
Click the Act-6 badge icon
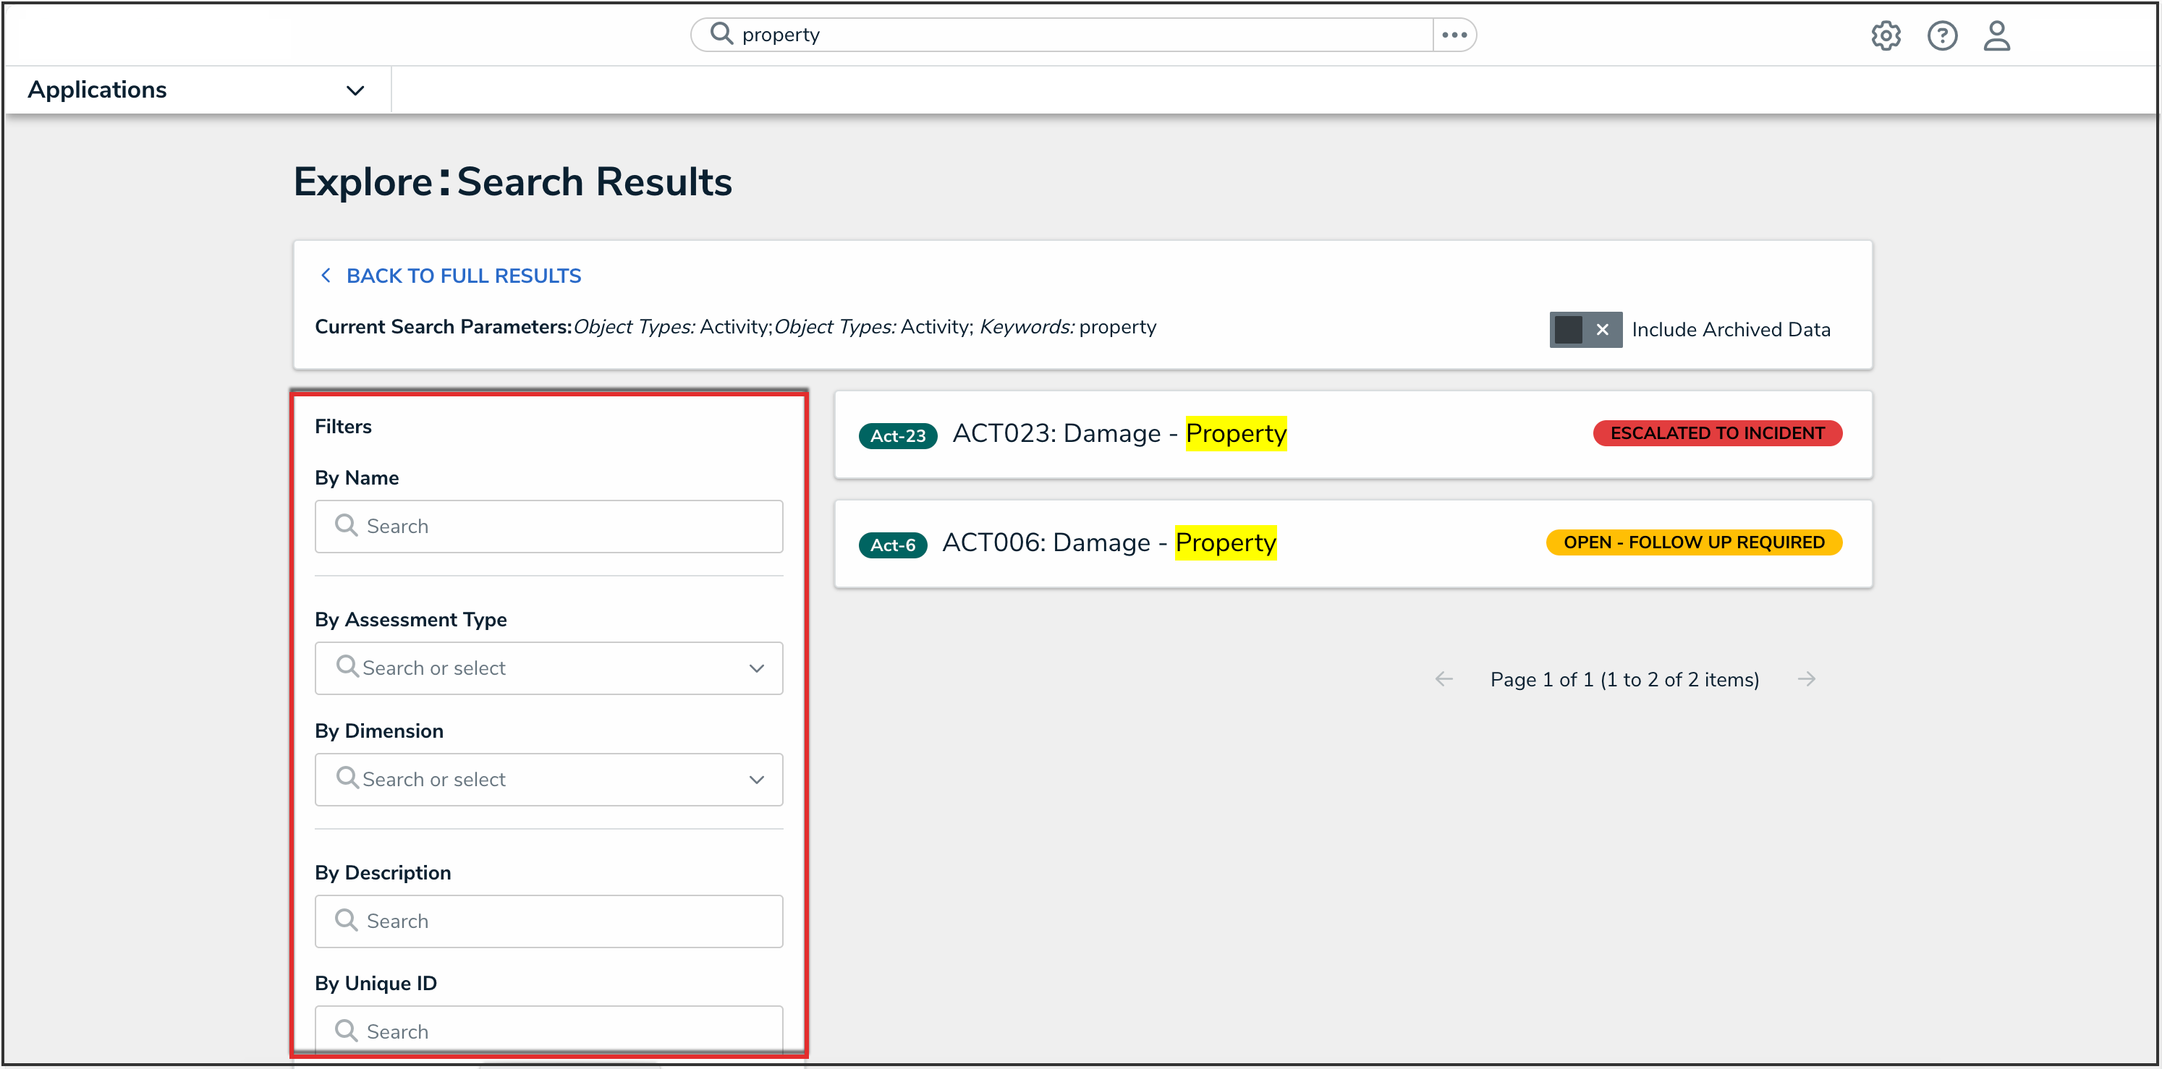[892, 545]
